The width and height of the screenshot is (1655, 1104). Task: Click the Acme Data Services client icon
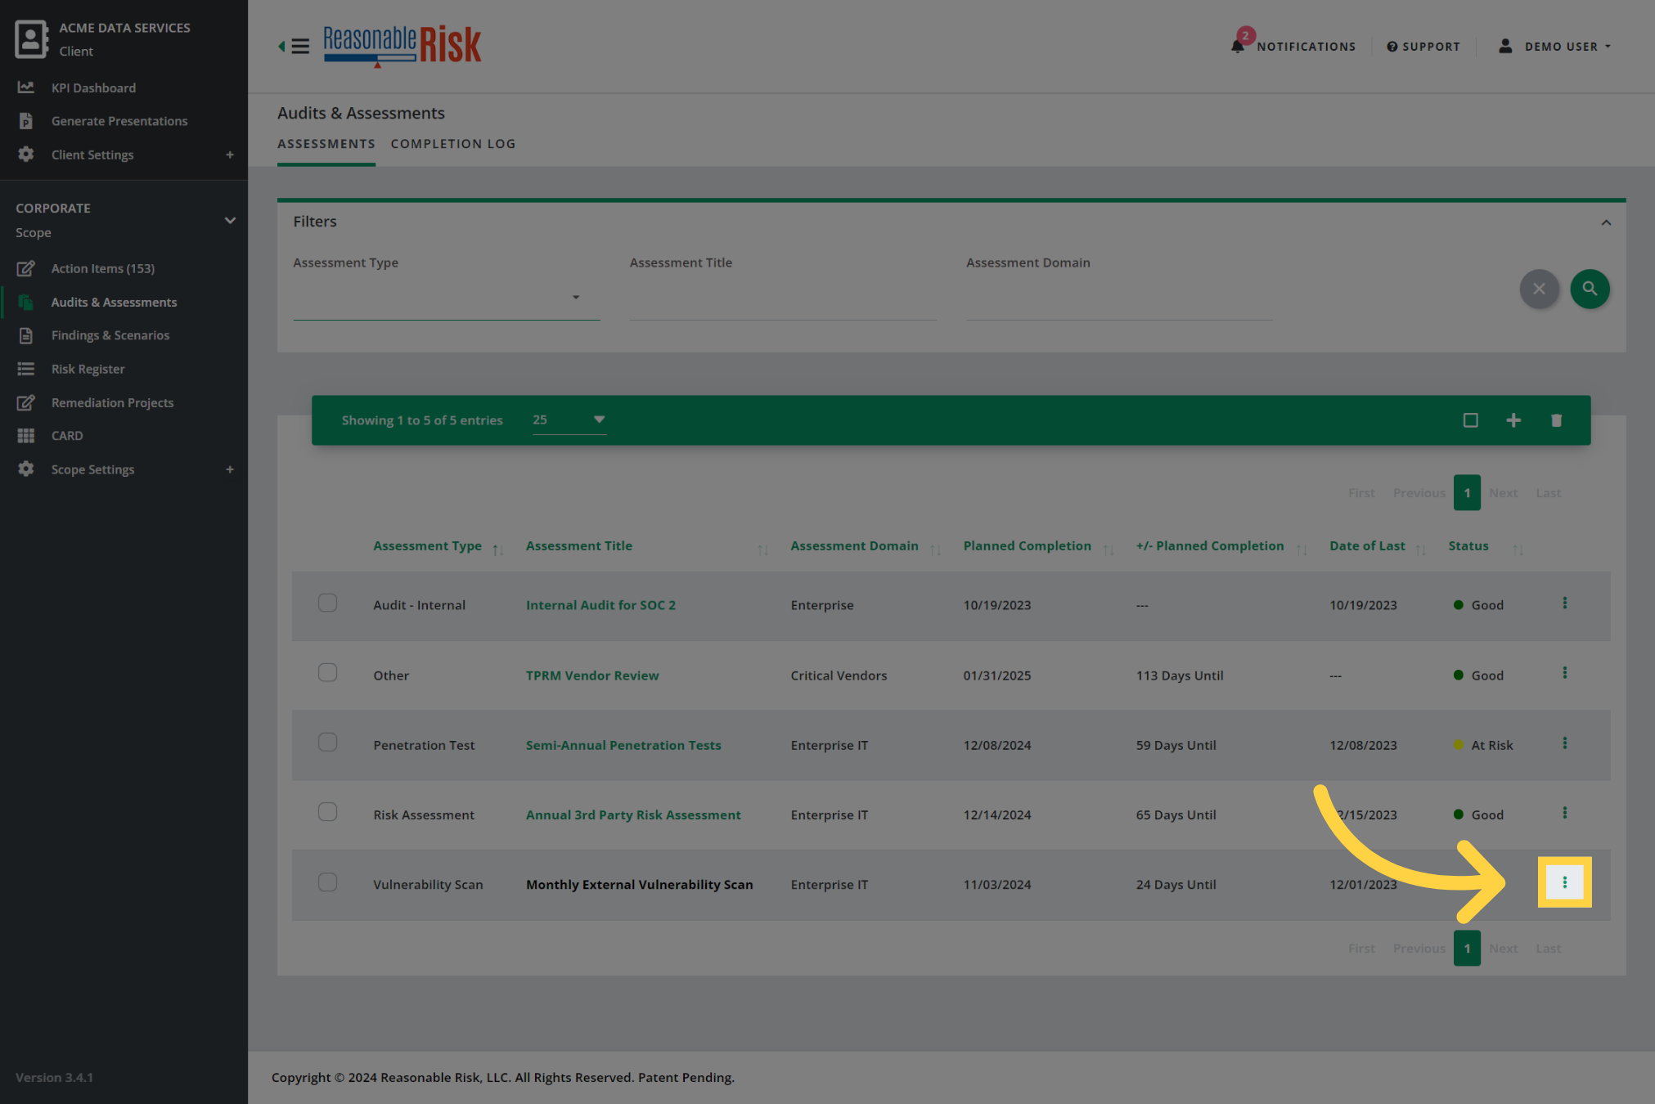tap(31, 38)
